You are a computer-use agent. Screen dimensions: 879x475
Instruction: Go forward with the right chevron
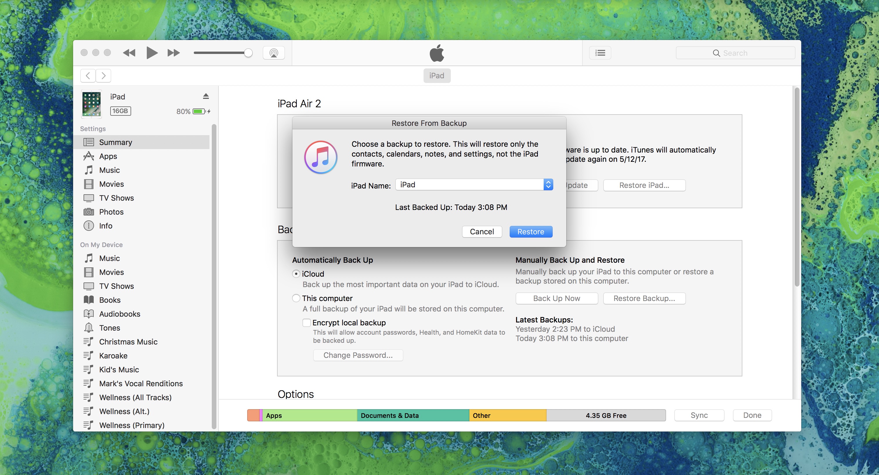click(x=103, y=75)
